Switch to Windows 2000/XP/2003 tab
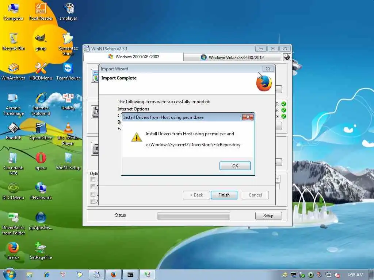The width and height of the screenshot is (374, 280). [134, 57]
